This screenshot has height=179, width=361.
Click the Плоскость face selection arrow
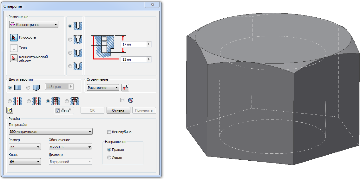click(13, 38)
